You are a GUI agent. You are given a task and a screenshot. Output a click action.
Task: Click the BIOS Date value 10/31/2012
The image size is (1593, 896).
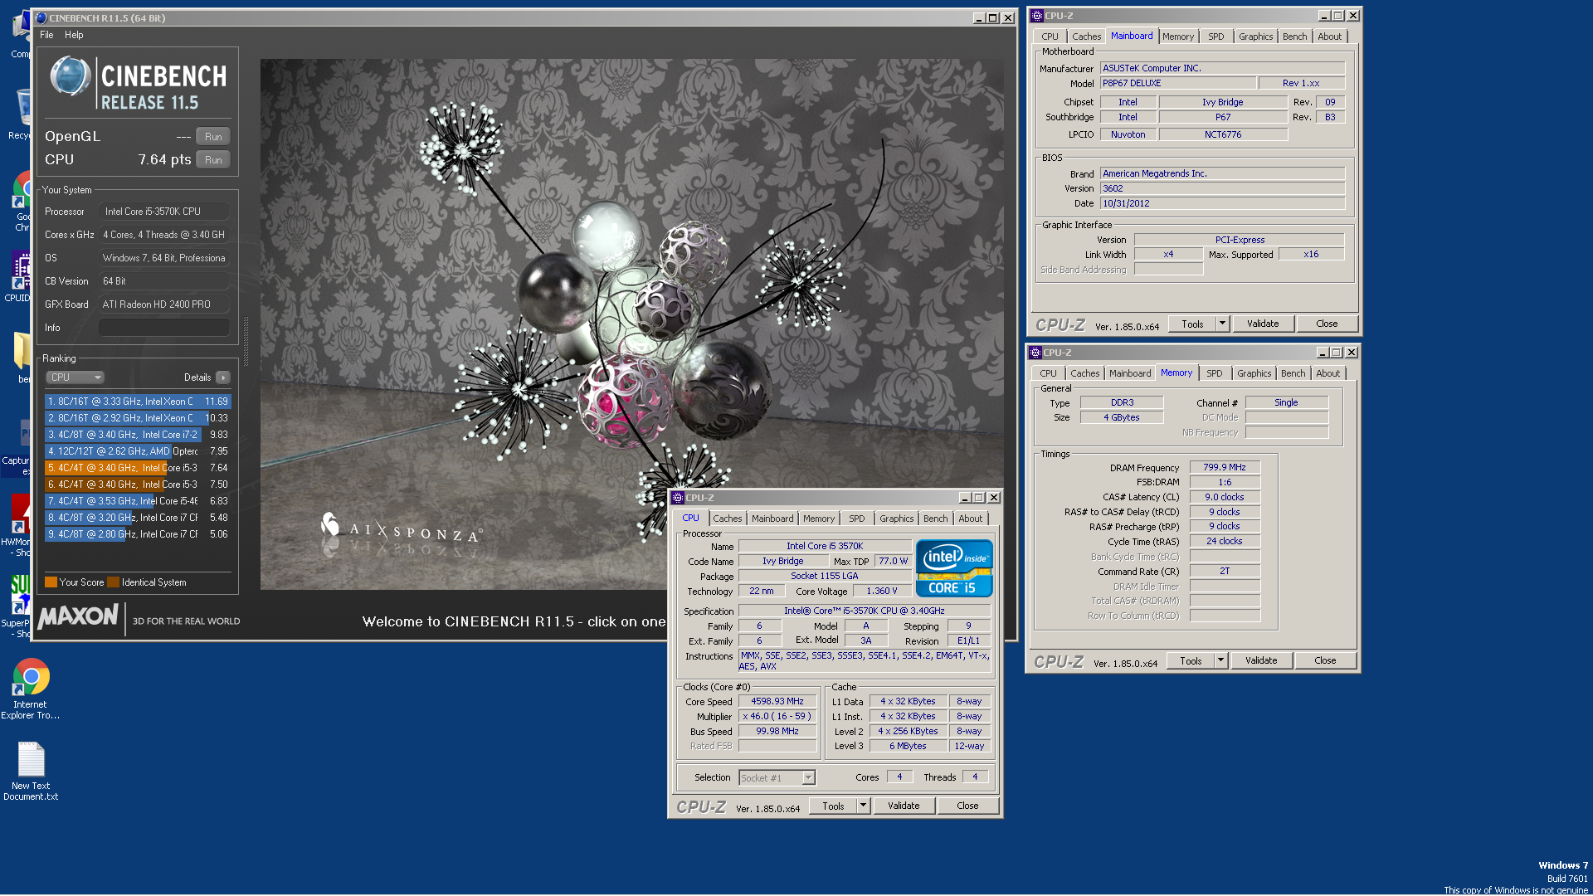click(1222, 203)
